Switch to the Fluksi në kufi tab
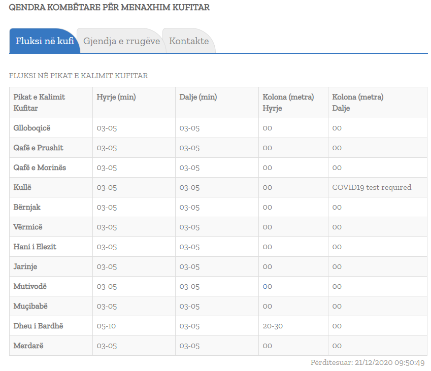 (45, 41)
